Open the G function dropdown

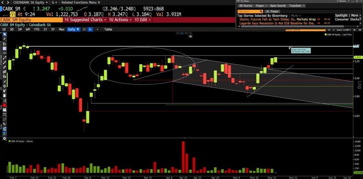pyautogui.click(x=54, y=2)
